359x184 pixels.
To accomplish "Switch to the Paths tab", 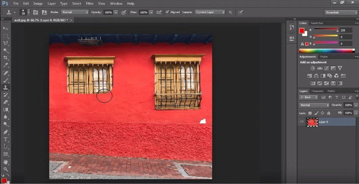I will click(x=331, y=91).
